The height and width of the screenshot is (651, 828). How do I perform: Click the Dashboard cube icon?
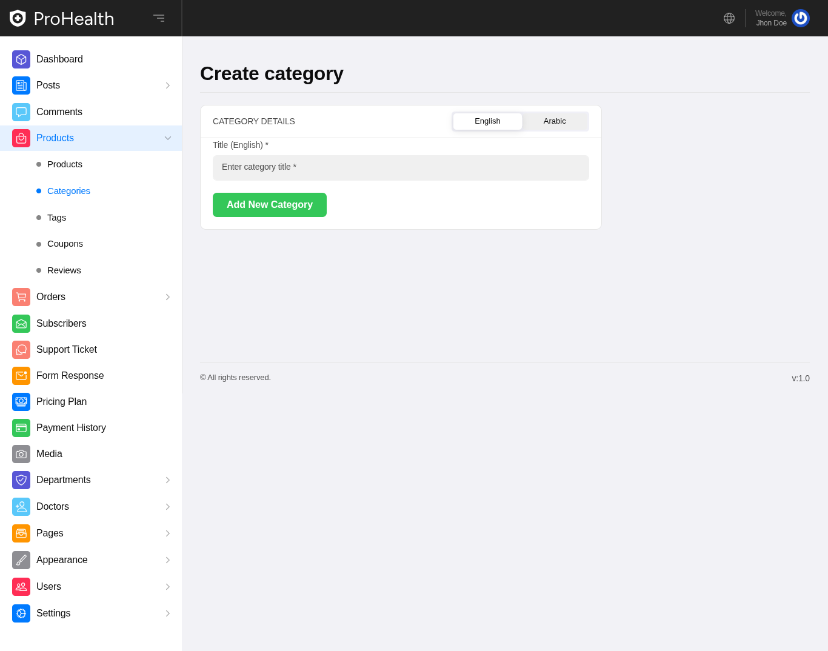21,59
